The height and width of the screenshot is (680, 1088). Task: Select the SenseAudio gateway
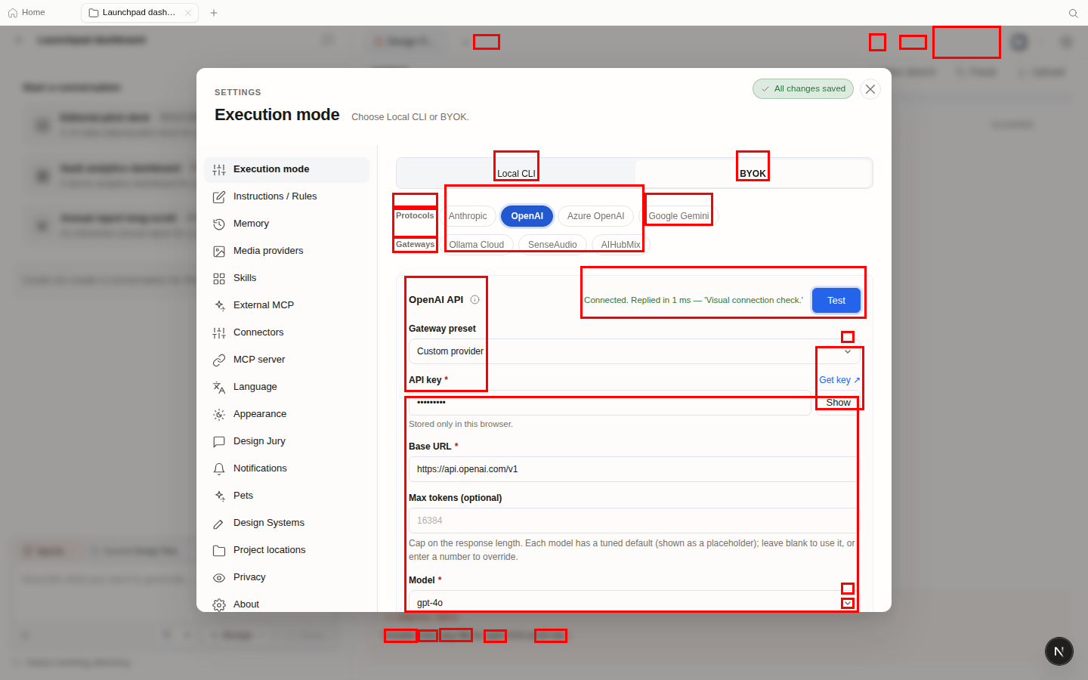[x=552, y=244]
